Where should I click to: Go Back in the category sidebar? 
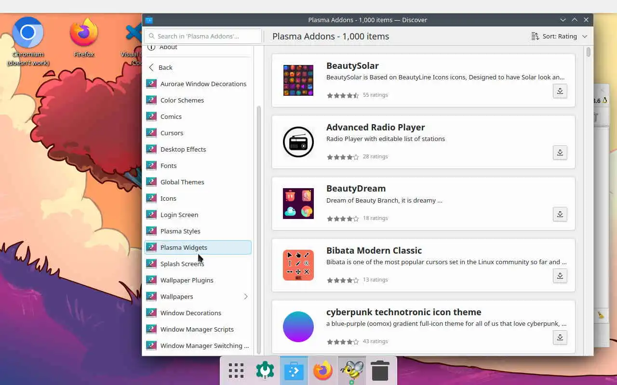pos(198,67)
